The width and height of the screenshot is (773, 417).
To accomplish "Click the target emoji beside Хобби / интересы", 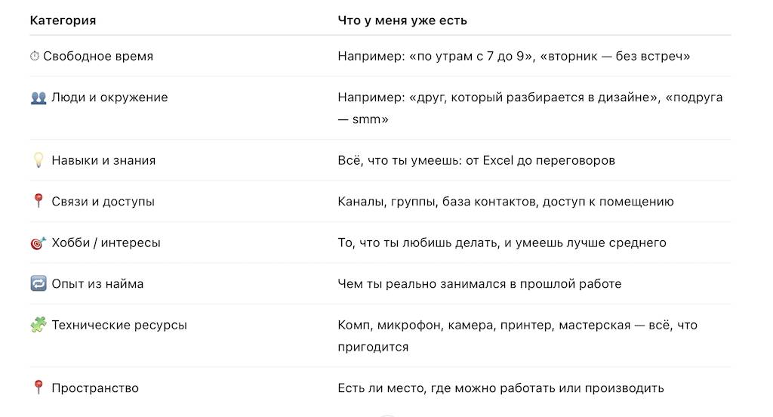I will click(x=38, y=243).
